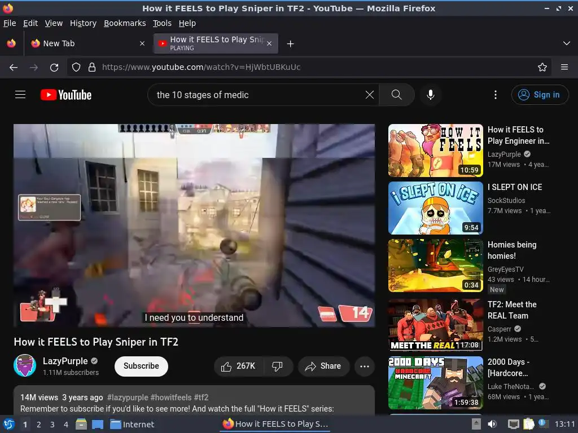
Task: Open TF2: Meet the REAL Team thumbnail
Action: coord(435,325)
